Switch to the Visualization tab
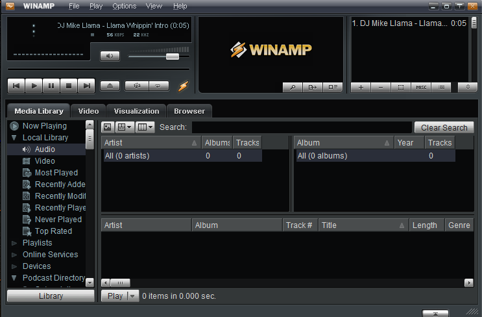The height and width of the screenshot is (317, 482). click(x=136, y=111)
